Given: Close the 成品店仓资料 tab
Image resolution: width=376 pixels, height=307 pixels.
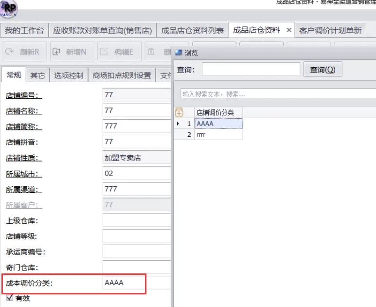Looking at the screenshot, I should click(x=288, y=30).
